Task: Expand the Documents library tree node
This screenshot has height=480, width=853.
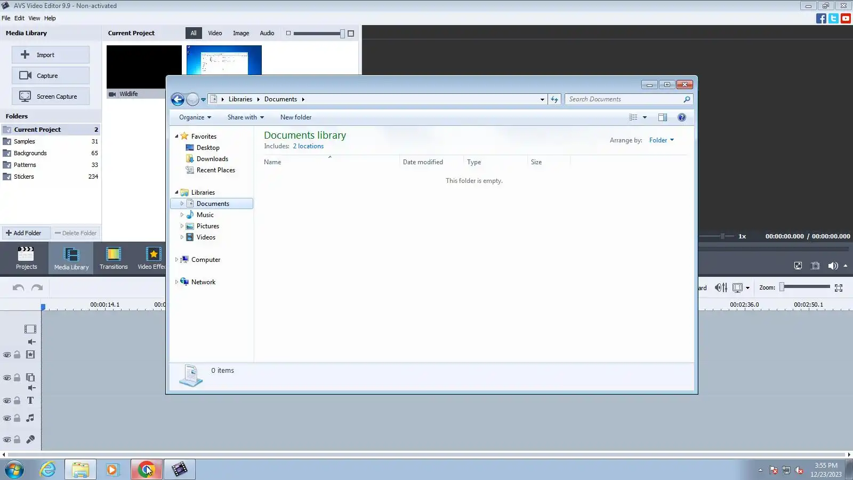Action: (x=182, y=204)
